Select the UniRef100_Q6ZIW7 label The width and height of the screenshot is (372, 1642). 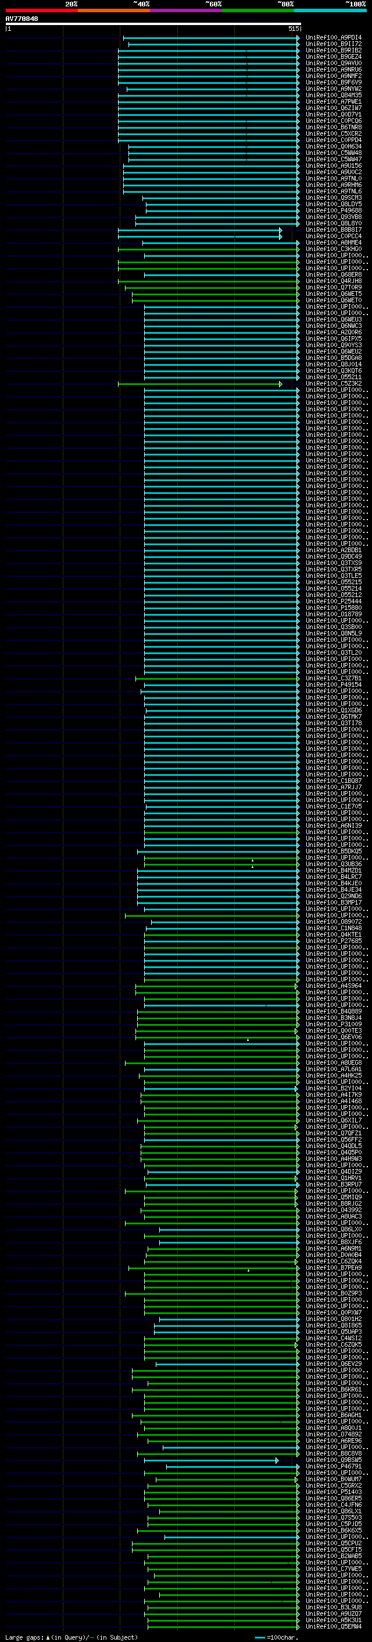tap(333, 108)
